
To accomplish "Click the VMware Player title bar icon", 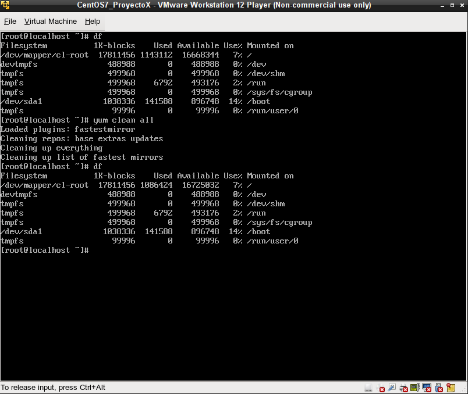I will pyautogui.click(x=5, y=5).
